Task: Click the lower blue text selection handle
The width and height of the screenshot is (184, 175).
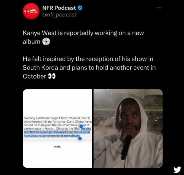Action: (x=80, y=139)
